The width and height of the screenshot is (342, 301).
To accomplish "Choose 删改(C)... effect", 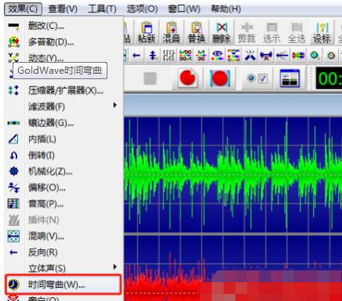I will (64, 26).
